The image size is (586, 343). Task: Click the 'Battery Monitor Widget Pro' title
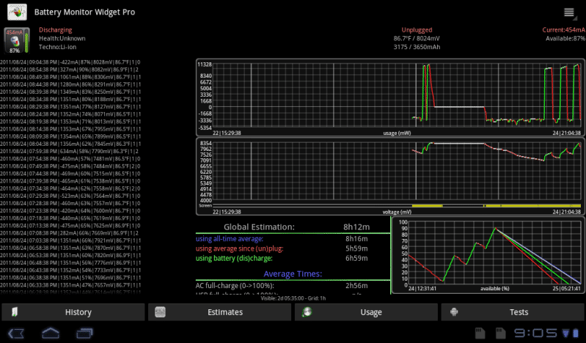pos(84,12)
